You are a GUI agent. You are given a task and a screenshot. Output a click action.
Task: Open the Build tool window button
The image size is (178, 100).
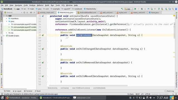[x=38, y=91]
